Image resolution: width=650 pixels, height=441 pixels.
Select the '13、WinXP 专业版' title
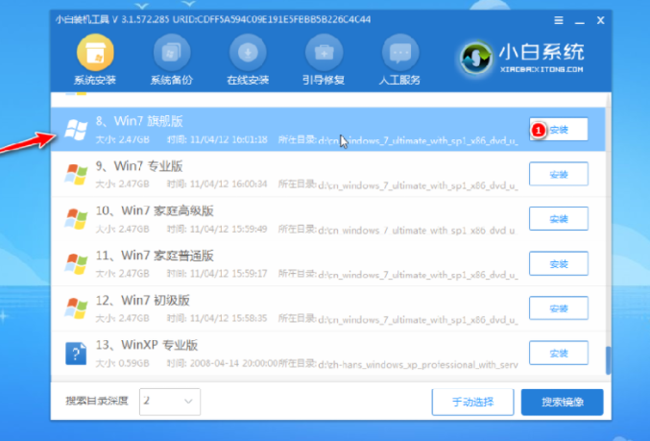pos(147,345)
